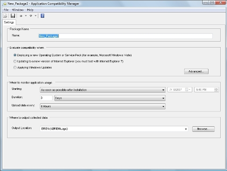Maximize the Application Compatibility Manager window
Image resolution: width=227 pixels, height=171 pixels.
[x=212, y=3]
